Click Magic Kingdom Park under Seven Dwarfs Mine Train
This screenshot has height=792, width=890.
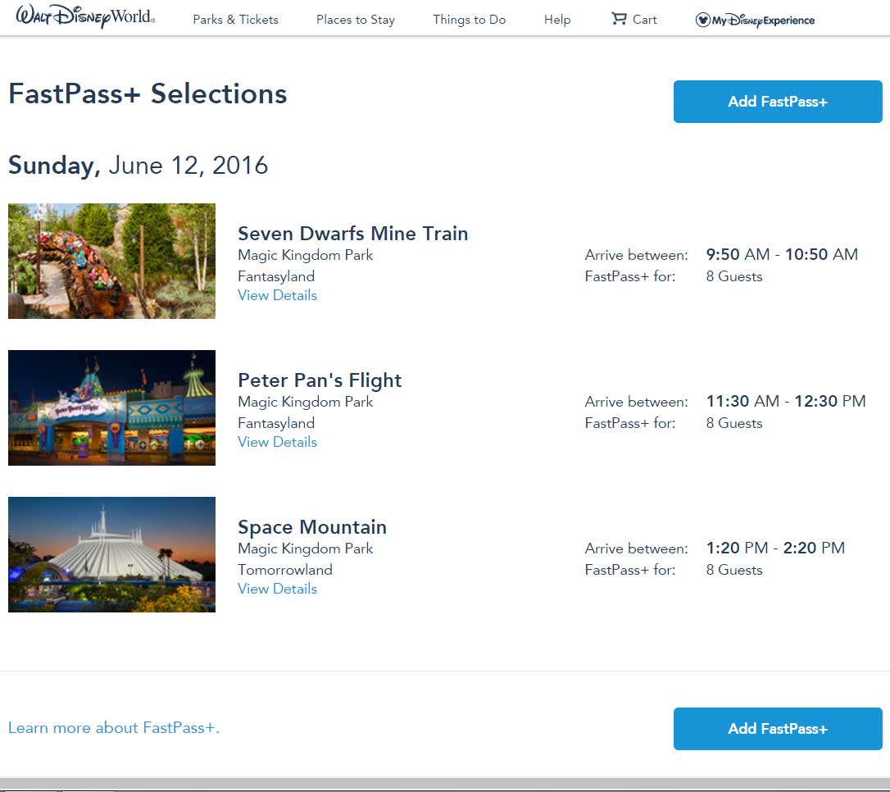pyautogui.click(x=306, y=255)
